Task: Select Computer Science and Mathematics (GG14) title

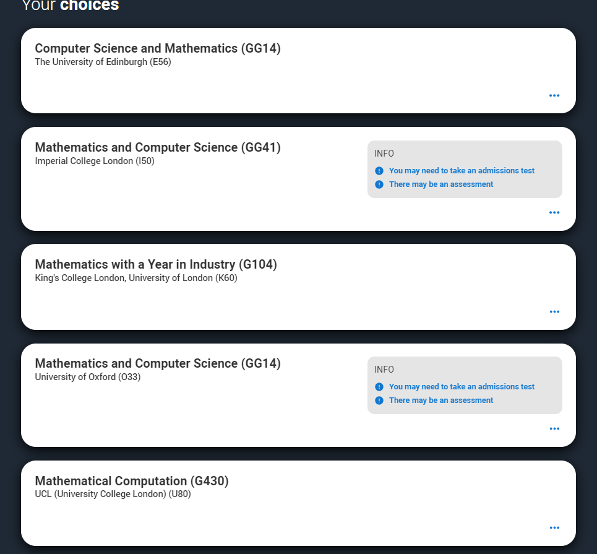Action: tap(158, 48)
